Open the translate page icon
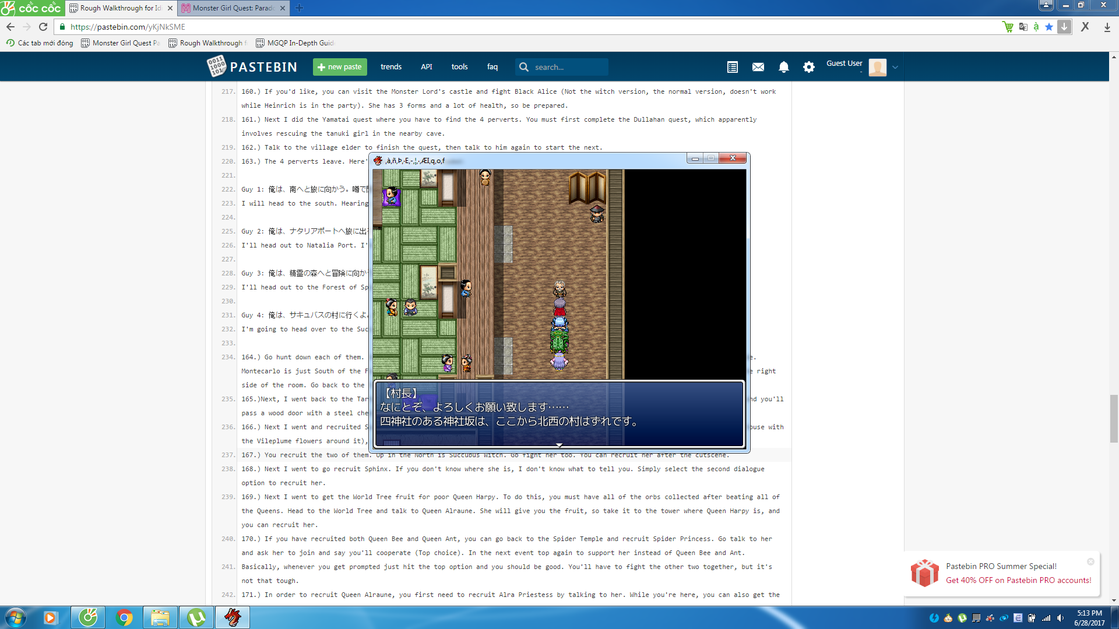The height and width of the screenshot is (629, 1119). pyautogui.click(x=1023, y=27)
